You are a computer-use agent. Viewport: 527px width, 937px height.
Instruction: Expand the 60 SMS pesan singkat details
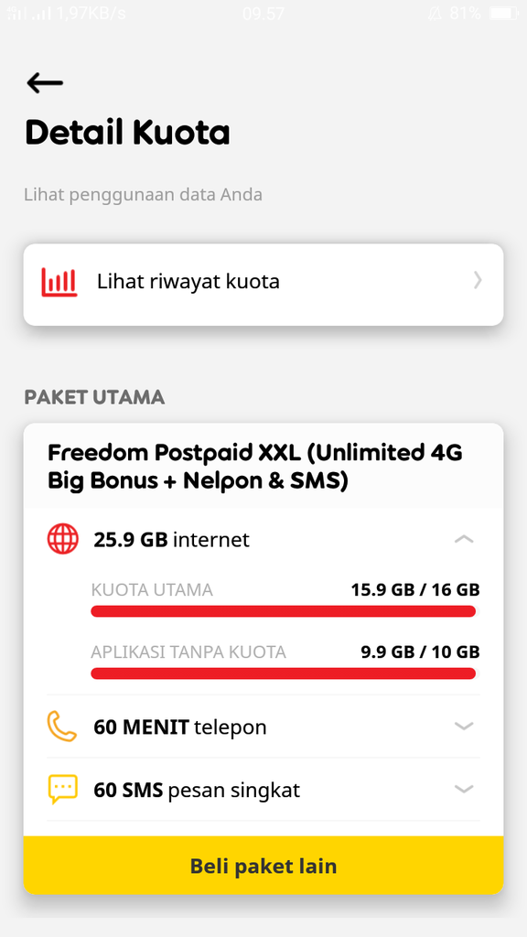pyautogui.click(x=465, y=789)
